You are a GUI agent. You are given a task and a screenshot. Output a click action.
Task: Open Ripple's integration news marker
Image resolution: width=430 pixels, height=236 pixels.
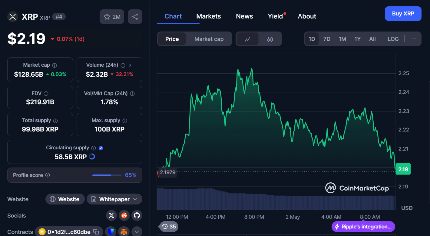363,227
